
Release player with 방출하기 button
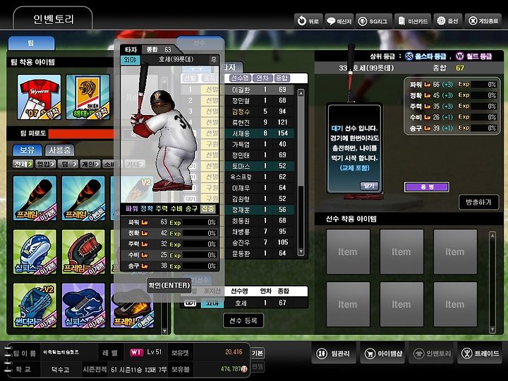[478, 202]
